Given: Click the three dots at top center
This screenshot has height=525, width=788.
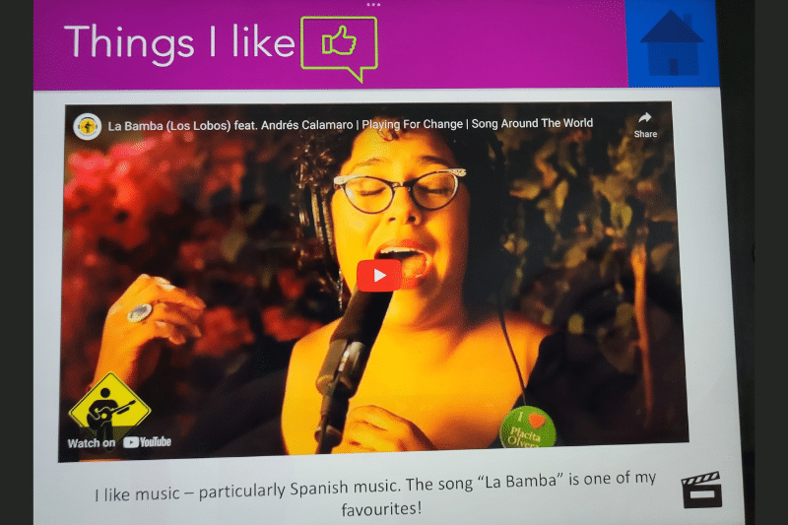Looking at the screenshot, I should (373, 5).
